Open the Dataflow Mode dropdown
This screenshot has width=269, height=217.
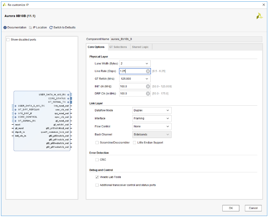[x=152, y=110]
